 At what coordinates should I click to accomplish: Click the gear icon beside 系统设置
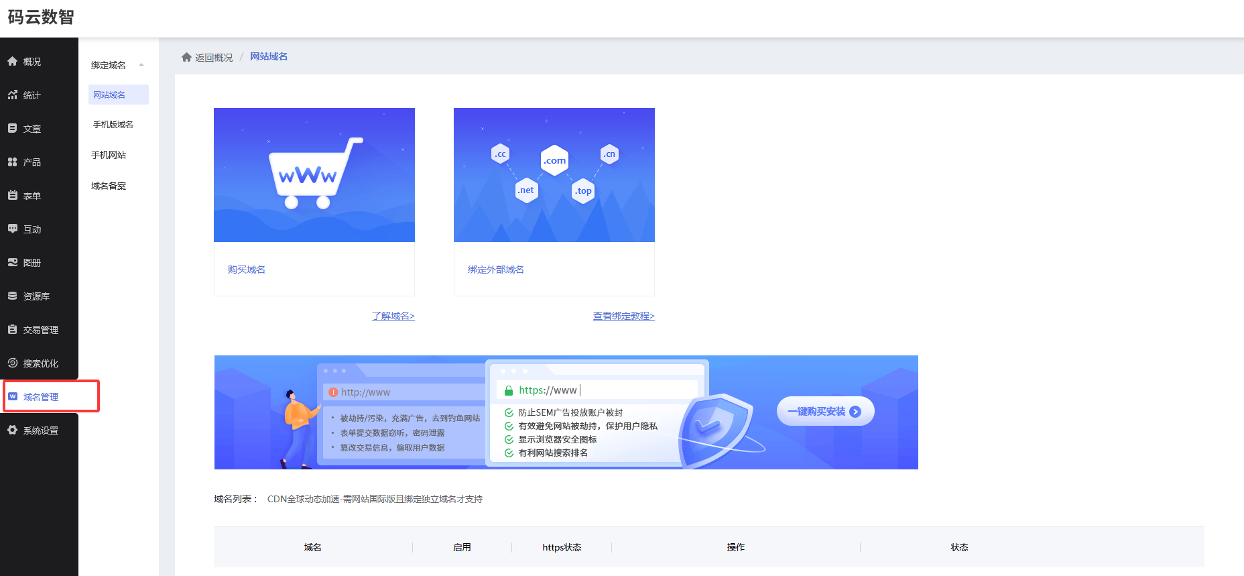pyautogui.click(x=12, y=430)
